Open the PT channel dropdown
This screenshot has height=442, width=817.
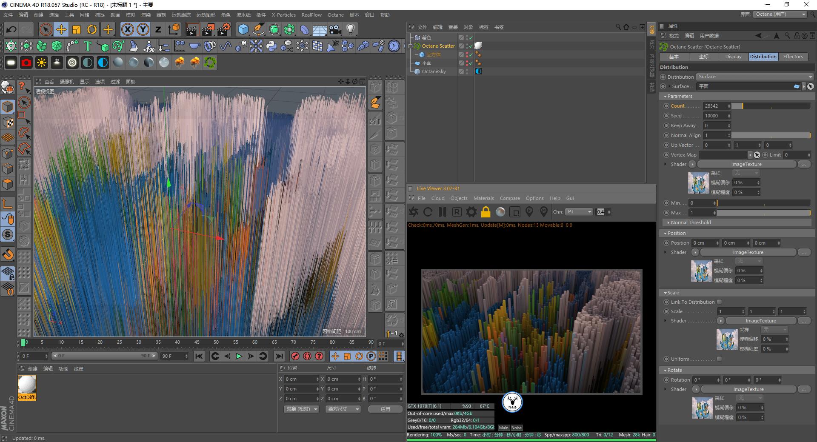tap(579, 212)
